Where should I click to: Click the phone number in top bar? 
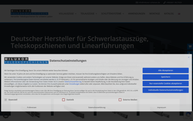174,3
